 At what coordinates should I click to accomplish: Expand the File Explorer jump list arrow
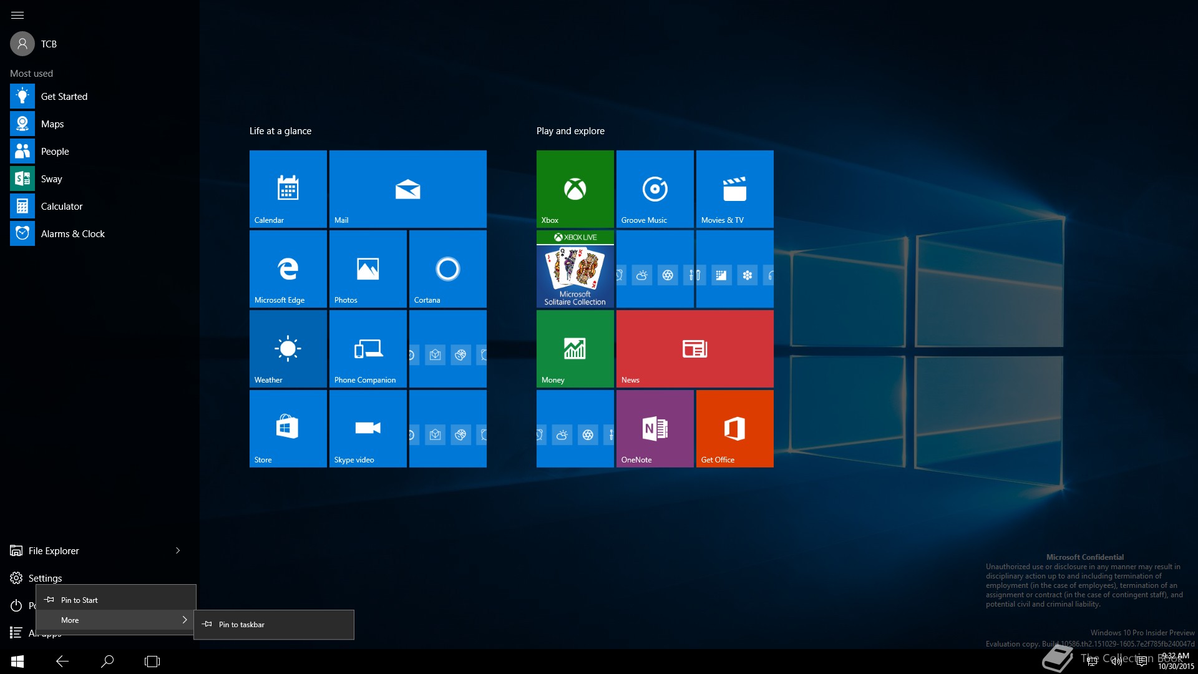pos(178,550)
